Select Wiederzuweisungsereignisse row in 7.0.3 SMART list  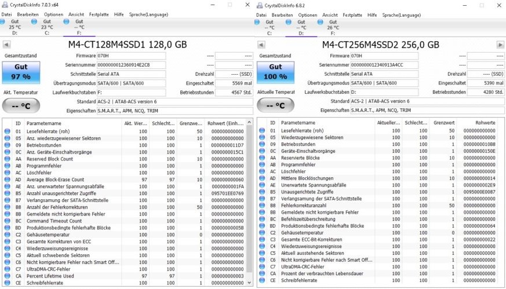pyautogui.click(x=124, y=248)
